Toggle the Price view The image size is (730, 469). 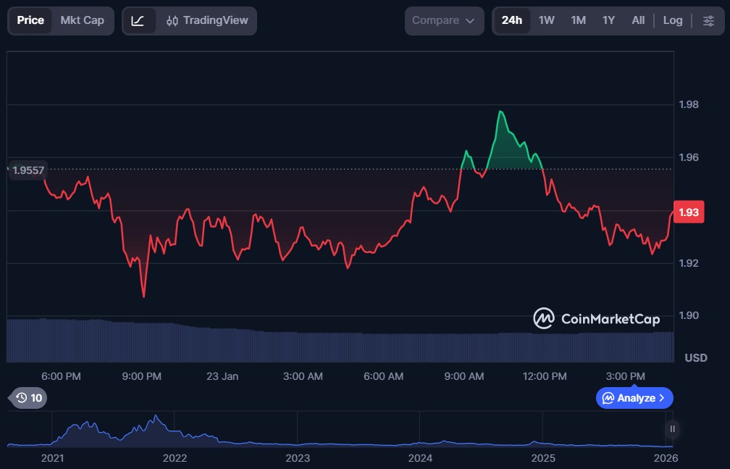click(30, 20)
